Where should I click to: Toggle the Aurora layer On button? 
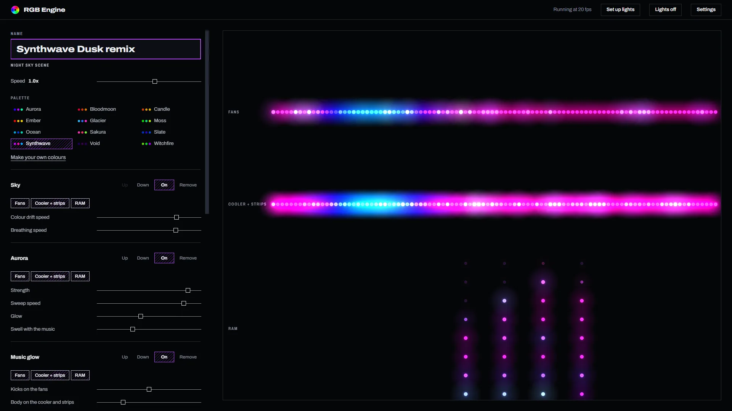click(164, 258)
